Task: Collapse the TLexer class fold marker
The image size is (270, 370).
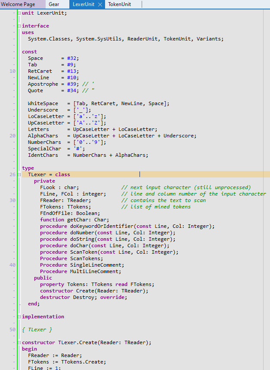Action: pos(19,174)
